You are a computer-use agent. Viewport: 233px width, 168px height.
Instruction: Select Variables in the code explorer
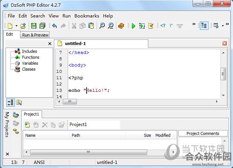pyautogui.click(x=30, y=63)
